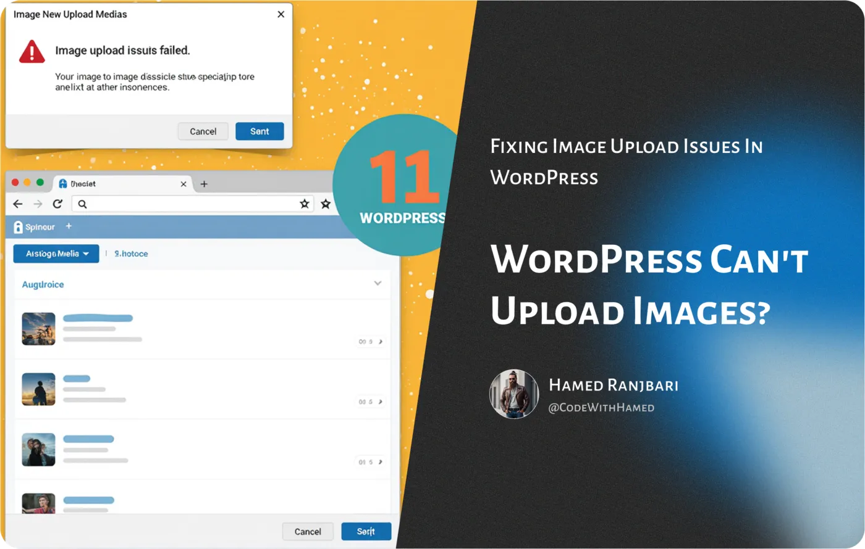Click the Spinour lock icon
Viewport: 865px width, 549px height.
(18, 227)
